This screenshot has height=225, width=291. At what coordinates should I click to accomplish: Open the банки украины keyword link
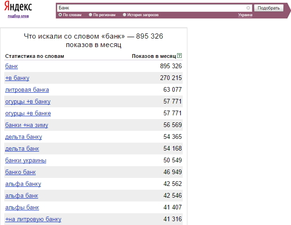[25, 160]
